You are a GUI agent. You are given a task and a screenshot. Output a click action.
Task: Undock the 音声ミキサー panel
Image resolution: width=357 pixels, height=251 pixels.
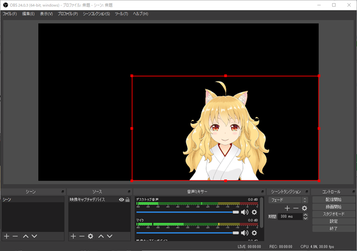262,192
